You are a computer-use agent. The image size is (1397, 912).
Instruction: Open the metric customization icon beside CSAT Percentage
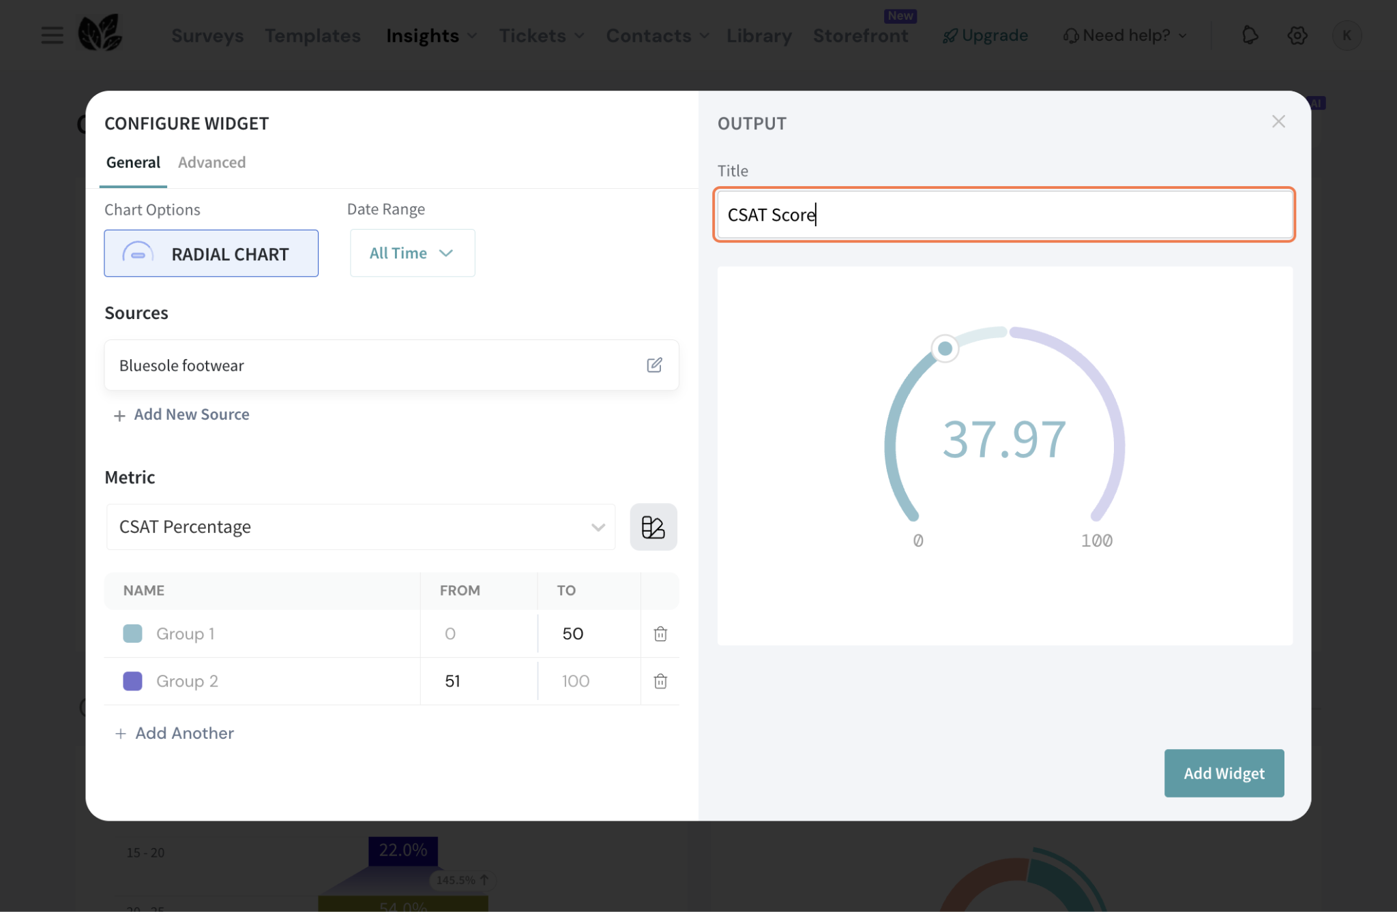[x=653, y=527]
